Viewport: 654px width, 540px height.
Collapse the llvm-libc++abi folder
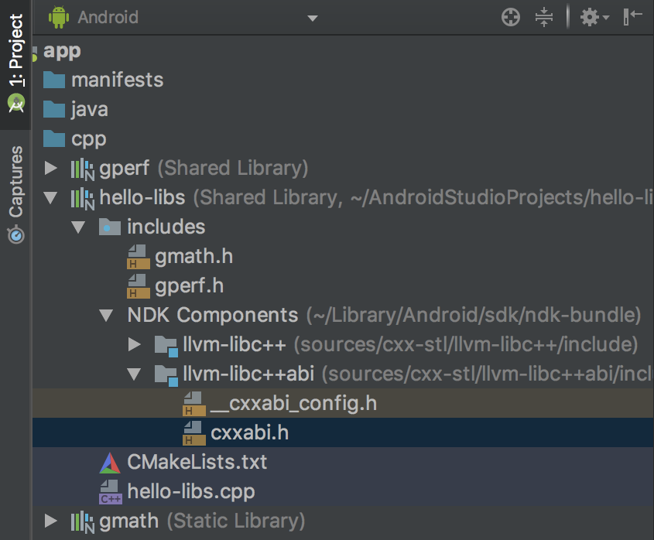tap(134, 374)
